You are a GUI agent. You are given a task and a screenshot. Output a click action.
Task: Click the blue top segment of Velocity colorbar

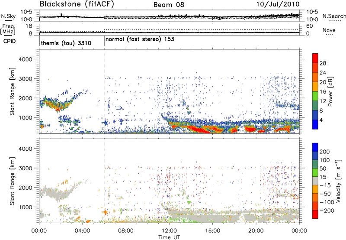pyautogui.click(x=315, y=147)
